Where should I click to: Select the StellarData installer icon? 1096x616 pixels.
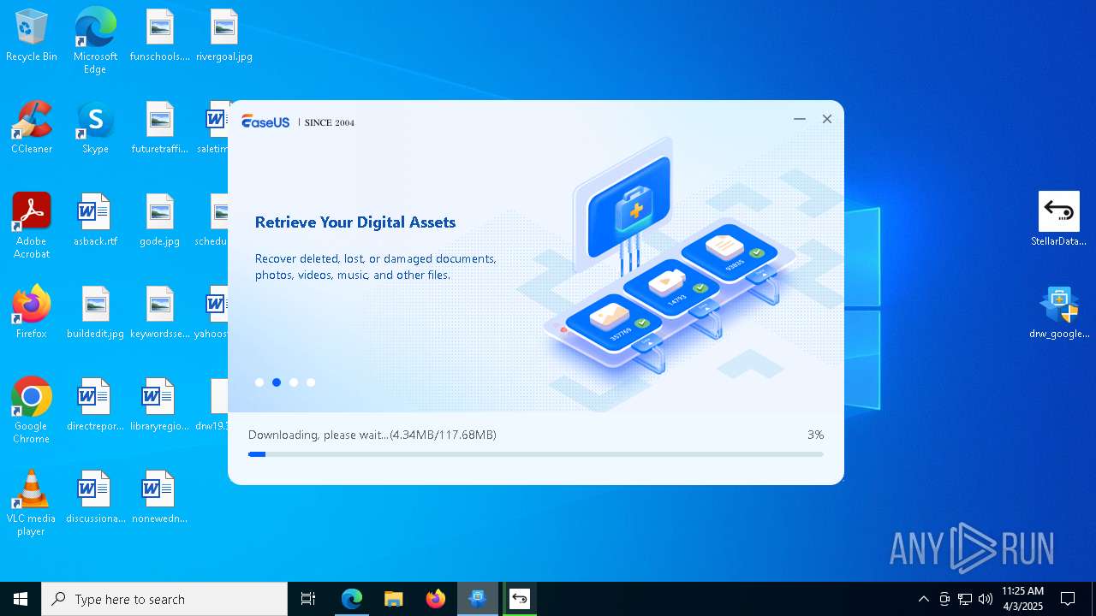point(1059,220)
